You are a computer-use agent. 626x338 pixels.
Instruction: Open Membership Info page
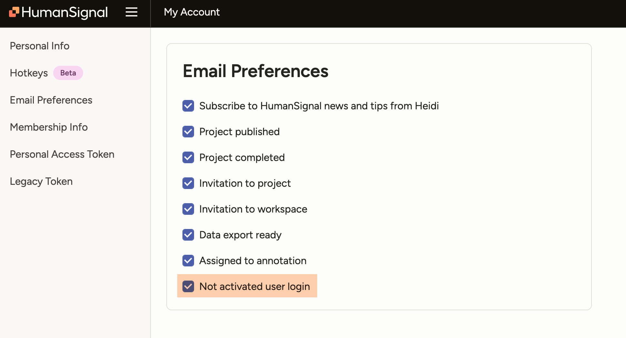click(x=49, y=127)
